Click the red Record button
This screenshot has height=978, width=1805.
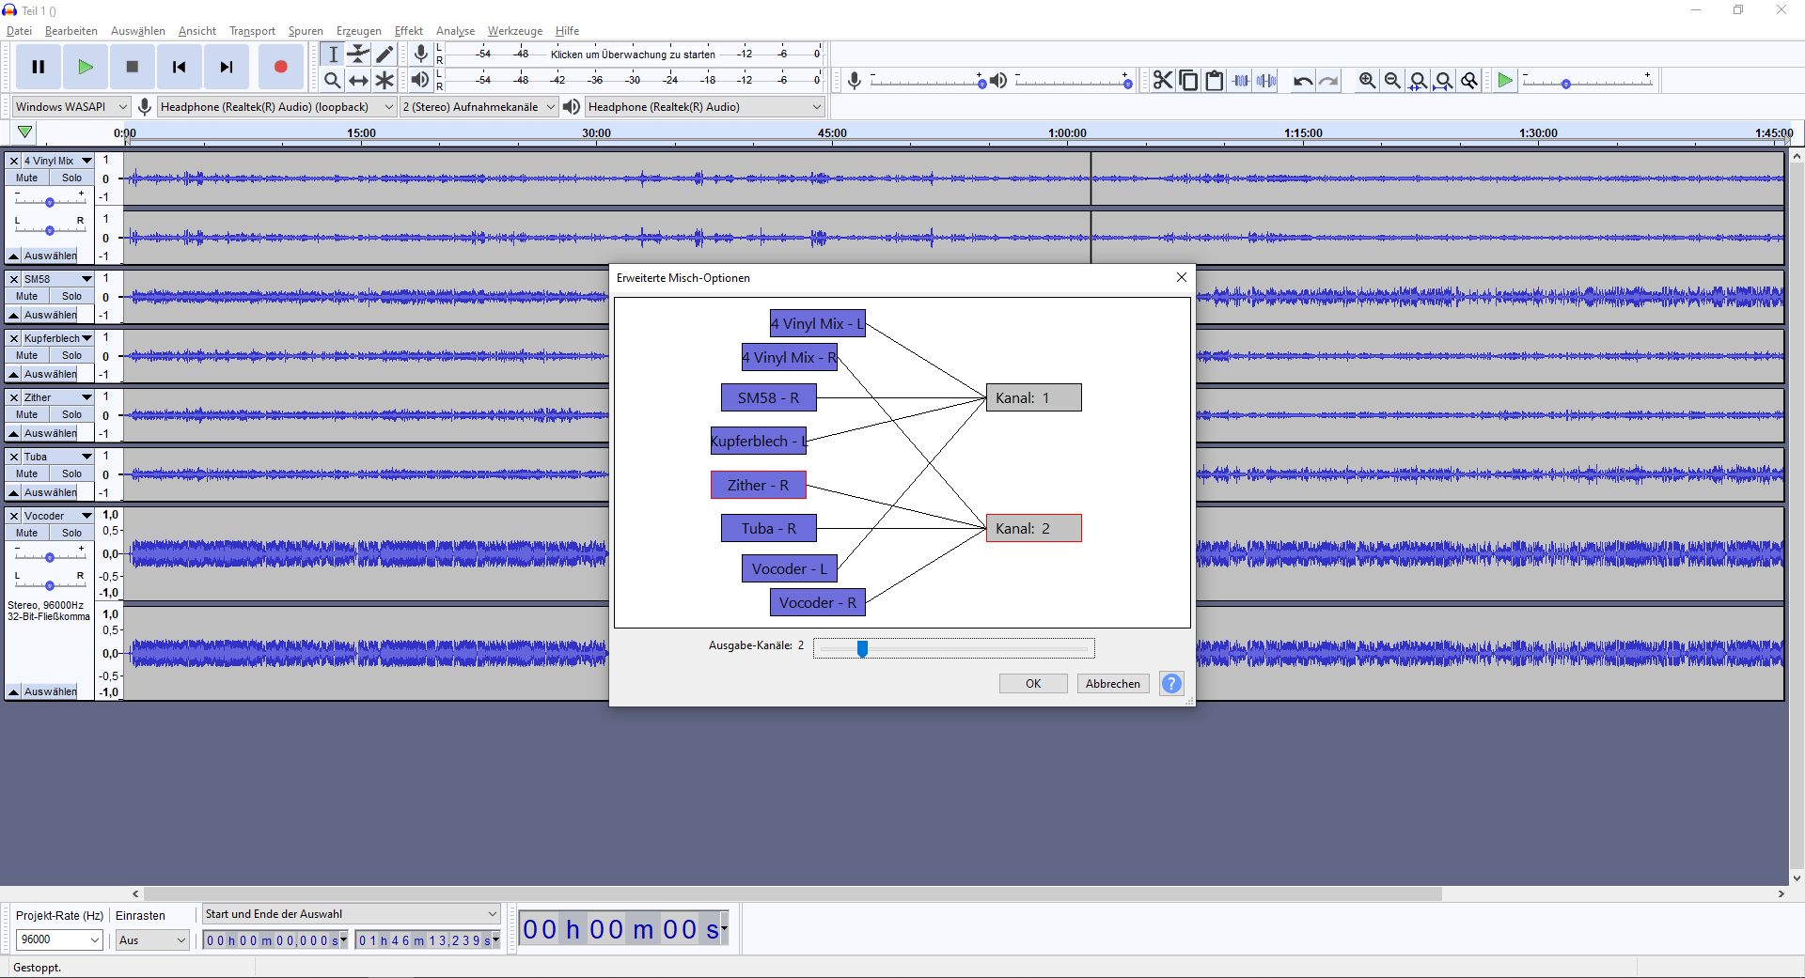click(x=280, y=67)
